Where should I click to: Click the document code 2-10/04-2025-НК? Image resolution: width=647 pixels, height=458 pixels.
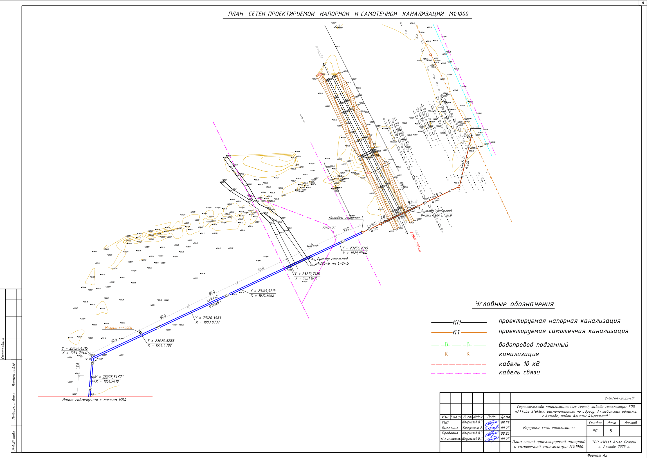[620, 398]
